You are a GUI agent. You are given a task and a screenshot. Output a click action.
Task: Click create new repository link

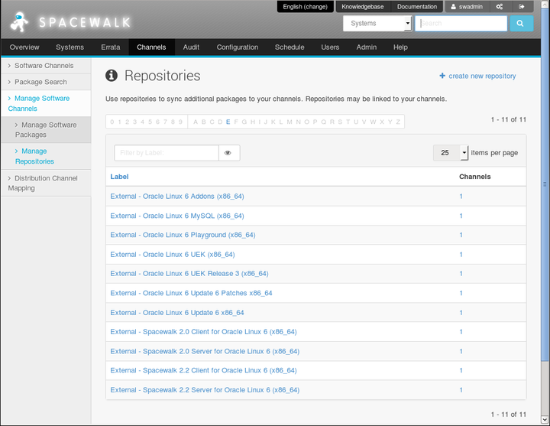(482, 76)
